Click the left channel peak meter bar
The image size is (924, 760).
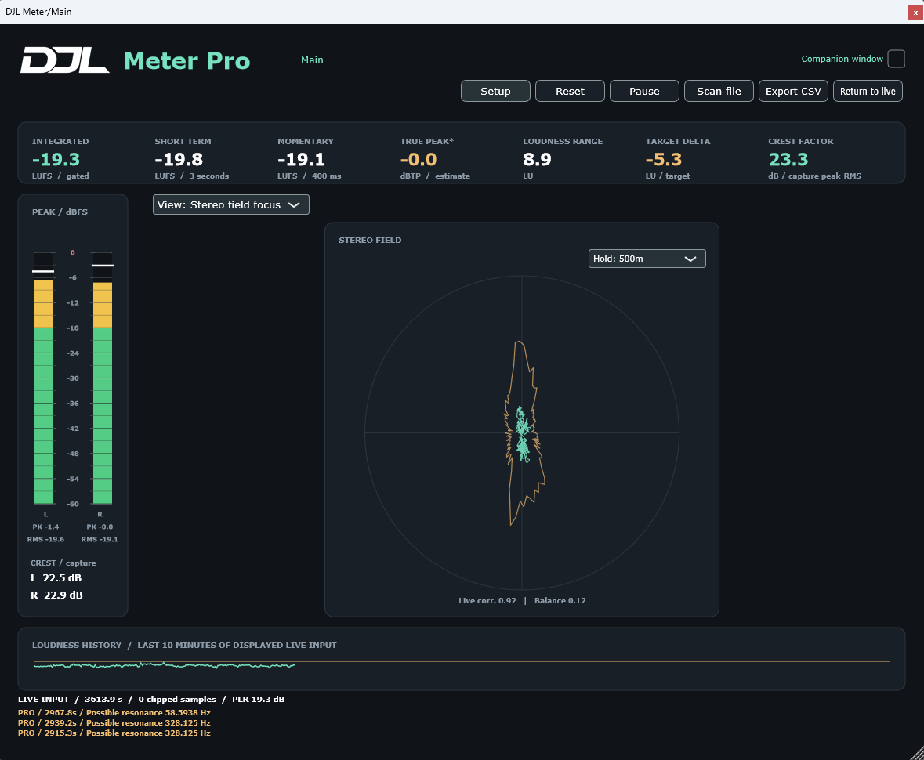(x=43, y=378)
